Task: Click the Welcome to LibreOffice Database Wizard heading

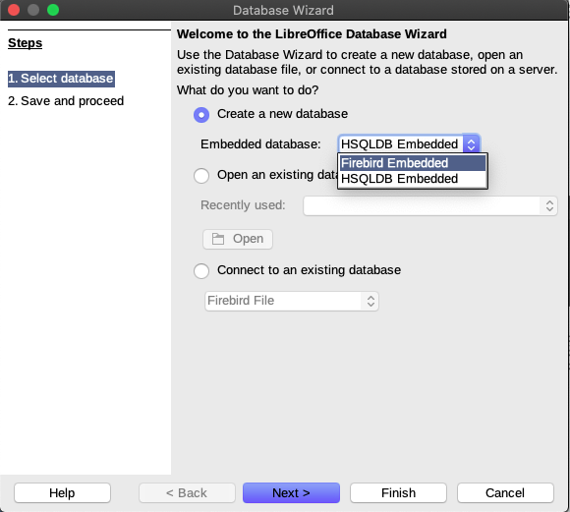Action: coord(312,34)
